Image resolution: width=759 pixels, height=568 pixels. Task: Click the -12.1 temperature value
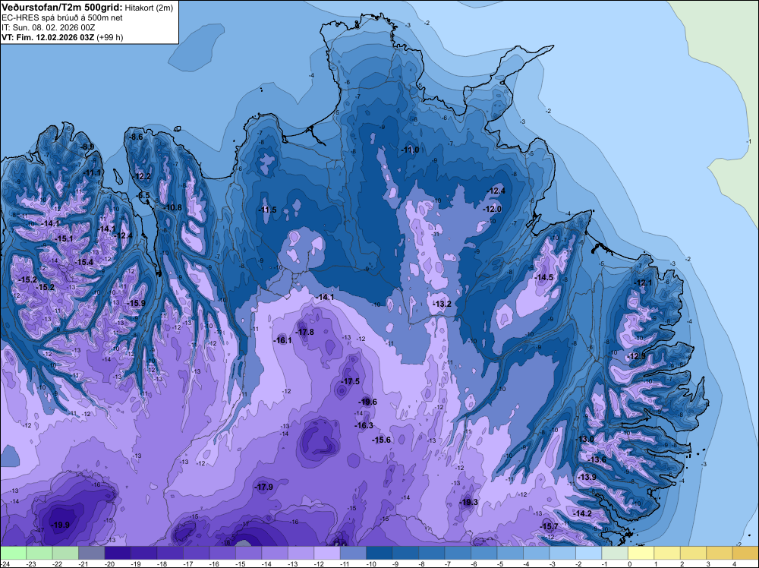(643, 282)
